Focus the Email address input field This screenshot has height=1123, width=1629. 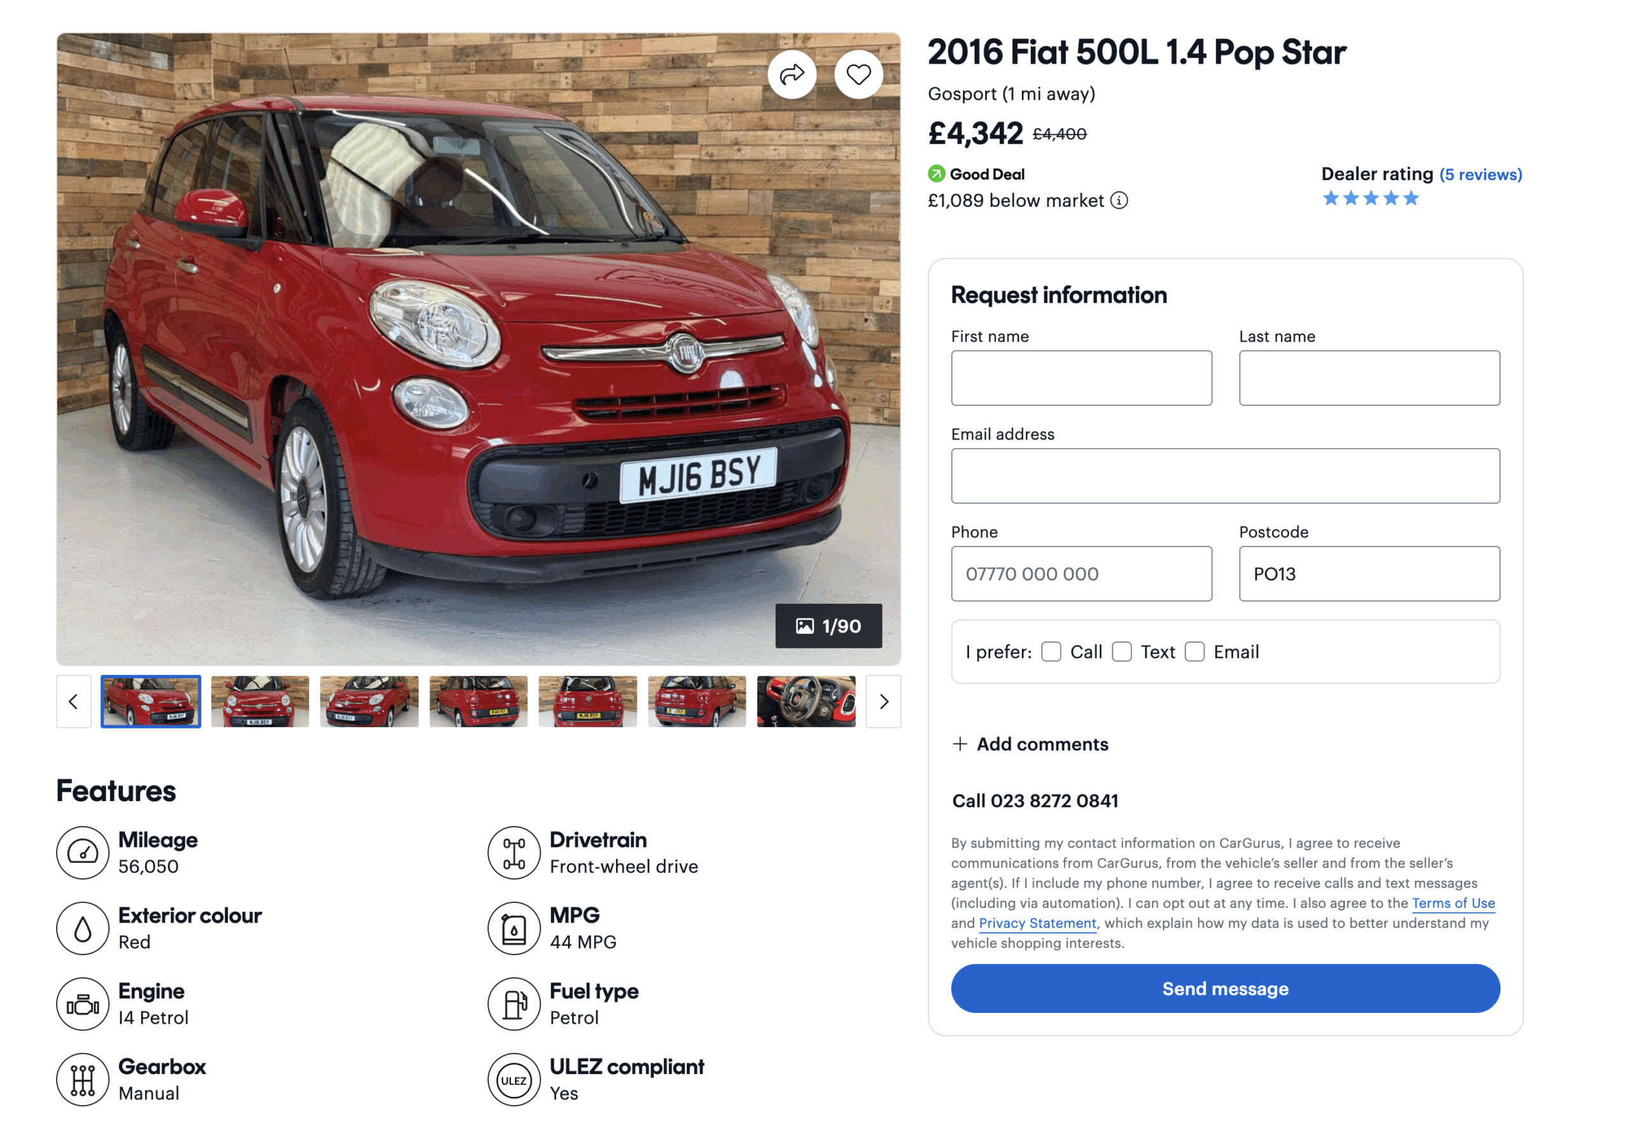coord(1225,476)
